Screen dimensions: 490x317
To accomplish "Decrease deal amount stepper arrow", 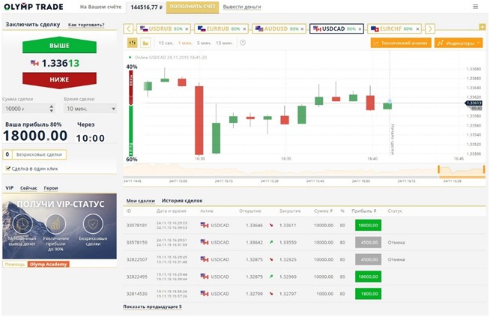I will pyautogui.click(x=52, y=111).
